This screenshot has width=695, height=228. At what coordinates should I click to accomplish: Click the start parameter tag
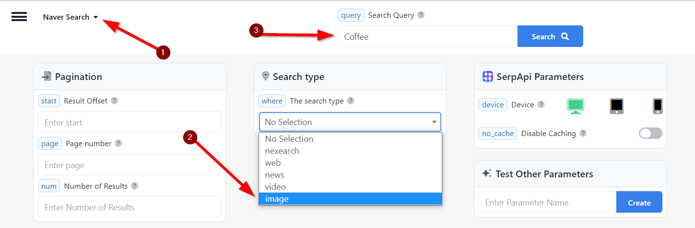[x=49, y=101]
